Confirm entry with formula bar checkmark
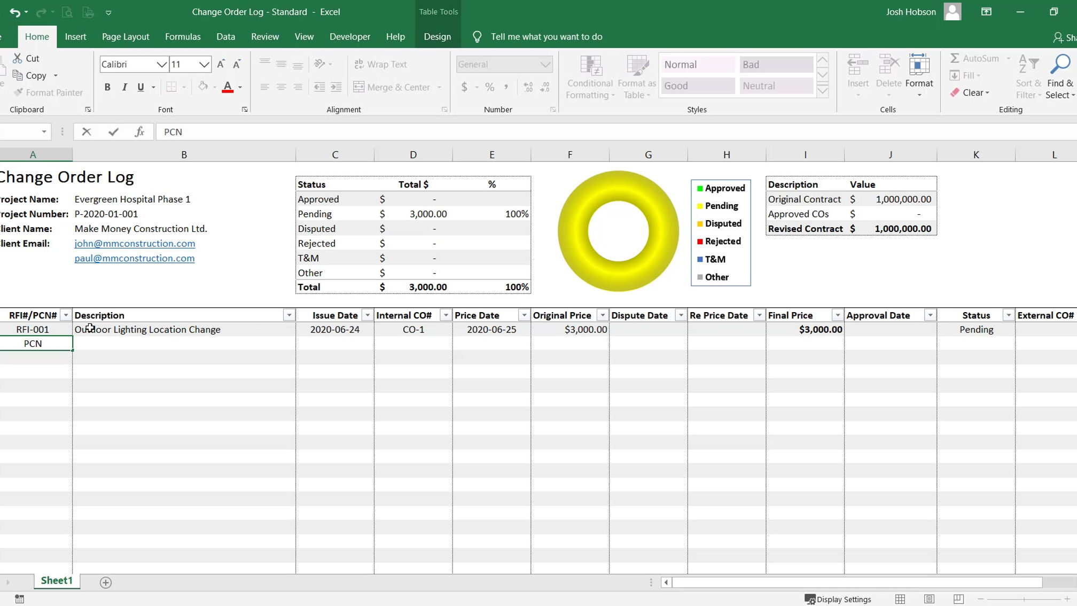Image resolution: width=1077 pixels, height=606 pixels. (113, 131)
